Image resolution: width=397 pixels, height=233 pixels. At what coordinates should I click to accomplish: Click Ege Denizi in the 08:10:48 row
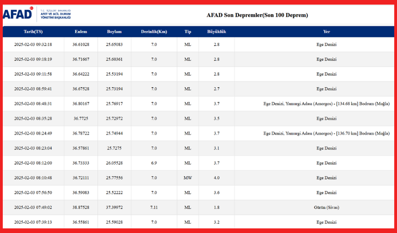click(326, 178)
